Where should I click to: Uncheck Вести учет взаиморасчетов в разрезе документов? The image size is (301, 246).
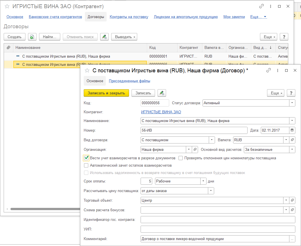pyautogui.click(x=87, y=158)
